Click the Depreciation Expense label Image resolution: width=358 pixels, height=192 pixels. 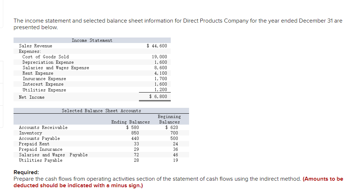[48, 62]
